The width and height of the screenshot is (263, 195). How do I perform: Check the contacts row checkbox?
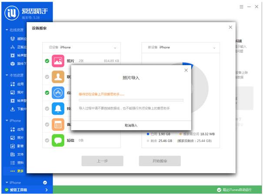point(47,77)
